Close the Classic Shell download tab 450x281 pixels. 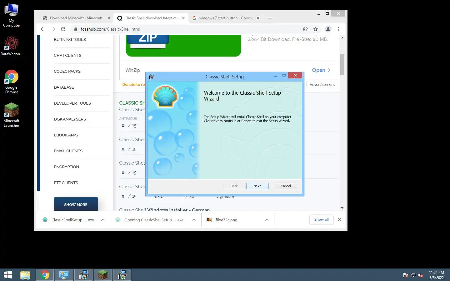coord(183,18)
